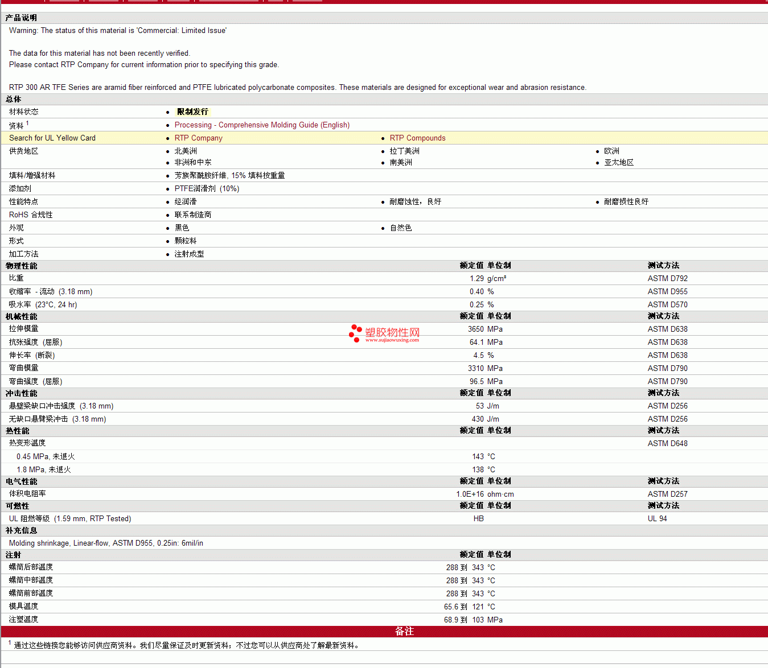Click the 限制发行 material status text
This screenshot has width=768, height=668.
192,112
